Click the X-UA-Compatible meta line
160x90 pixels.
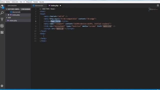(x=70, y=19)
